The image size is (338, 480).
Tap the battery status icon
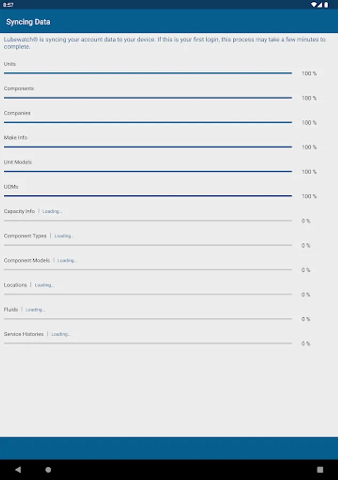click(326, 5)
